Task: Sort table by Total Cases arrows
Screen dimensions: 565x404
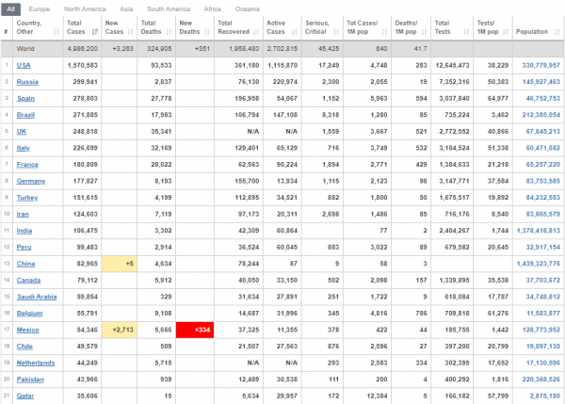Action: pos(94,32)
